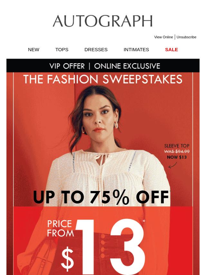206x275 pixels.
Task: Browse the INTIMATES section
Action: coord(136,50)
